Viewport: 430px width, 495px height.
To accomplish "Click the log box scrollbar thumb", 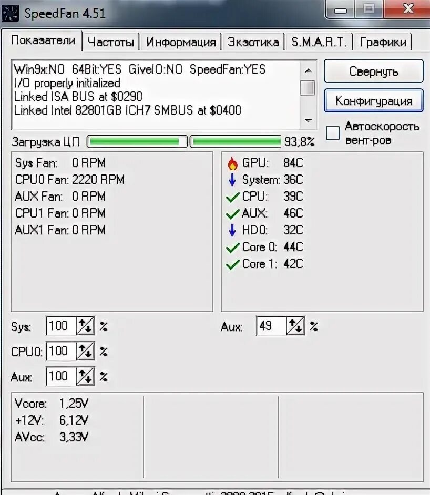I will pyautogui.click(x=308, y=88).
